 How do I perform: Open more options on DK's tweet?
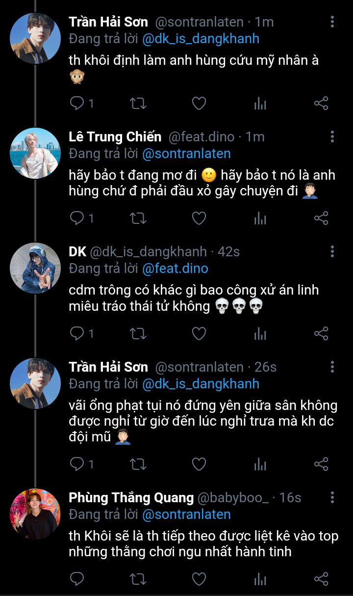click(332, 252)
